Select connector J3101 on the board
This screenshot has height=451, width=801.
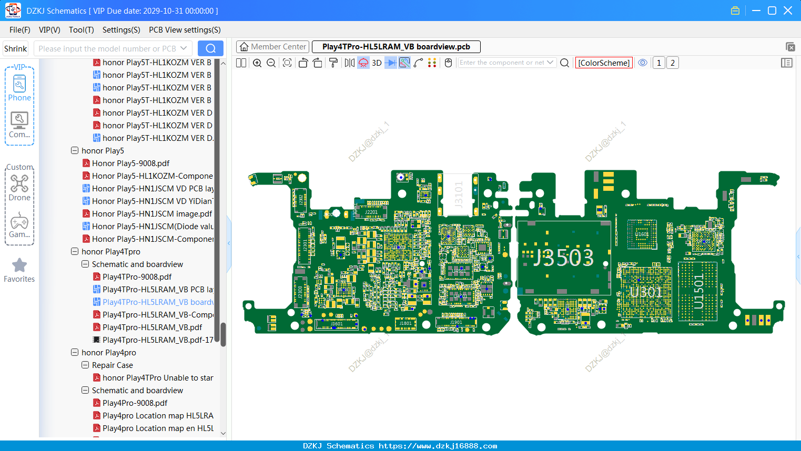pyautogui.click(x=458, y=194)
